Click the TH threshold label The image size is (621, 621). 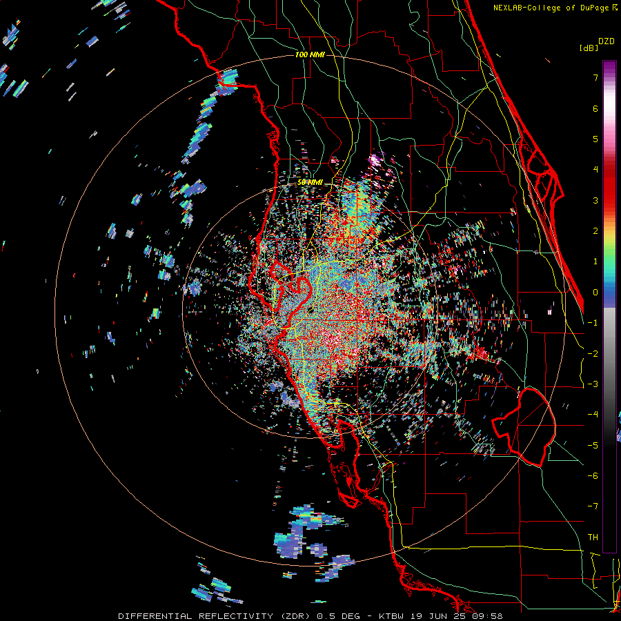pyautogui.click(x=593, y=538)
